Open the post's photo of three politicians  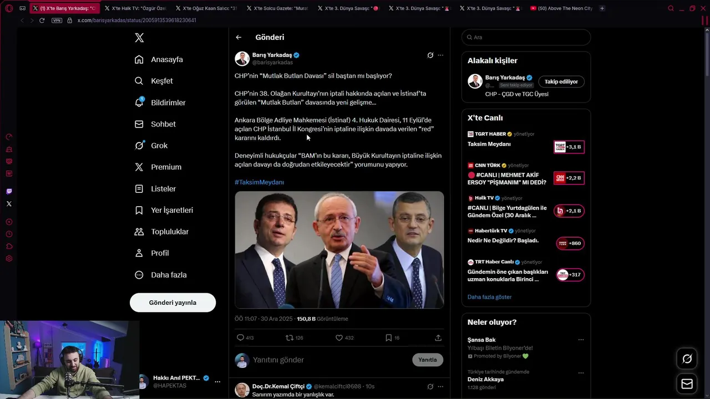tap(339, 249)
